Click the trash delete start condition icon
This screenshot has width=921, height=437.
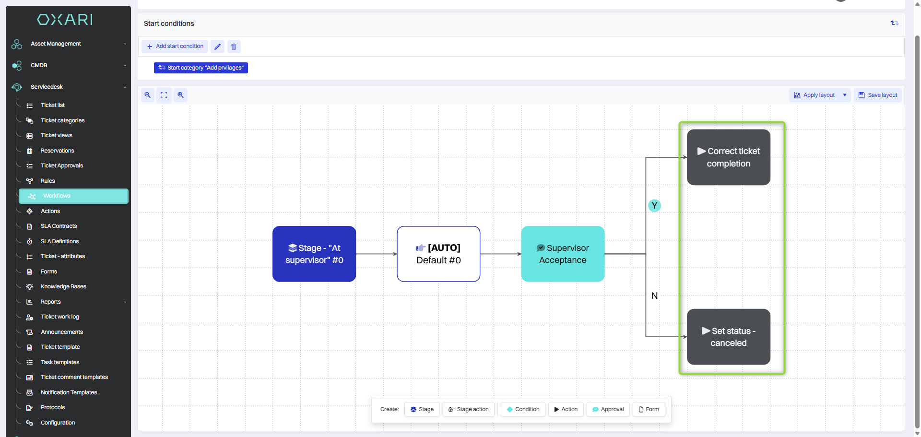(x=234, y=47)
